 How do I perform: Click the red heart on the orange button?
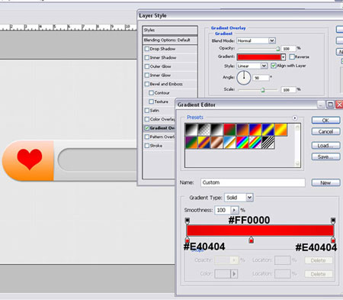[30, 159]
